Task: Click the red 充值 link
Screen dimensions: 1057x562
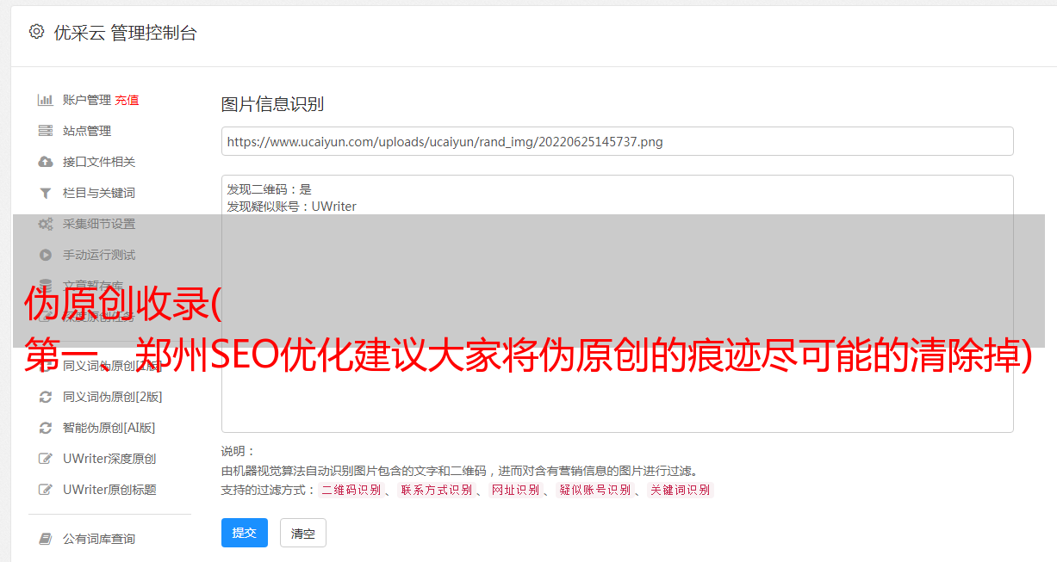Action: click(x=127, y=100)
